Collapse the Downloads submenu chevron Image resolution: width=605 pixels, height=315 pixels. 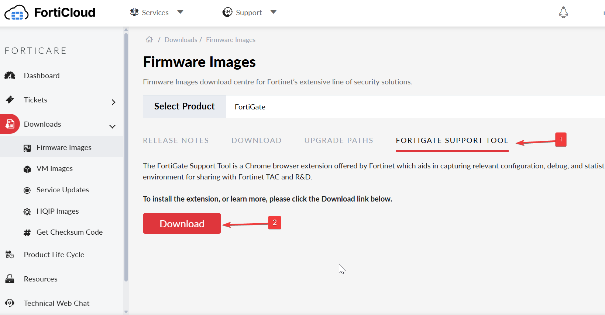(x=113, y=126)
